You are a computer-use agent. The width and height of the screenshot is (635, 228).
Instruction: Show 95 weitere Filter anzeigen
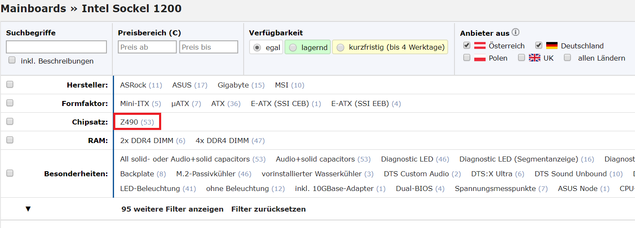[x=172, y=209]
